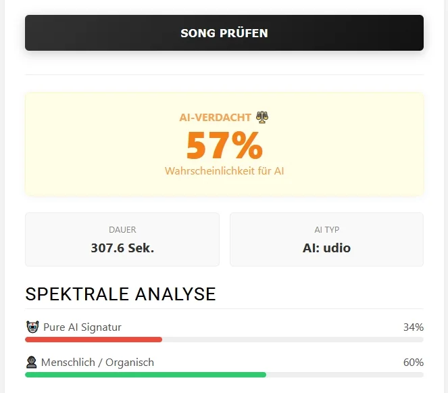Viewport: 448px width, 393px height.
Task: Click the Wahrscheinlichkeit für AI caption
Action: coord(224,171)
